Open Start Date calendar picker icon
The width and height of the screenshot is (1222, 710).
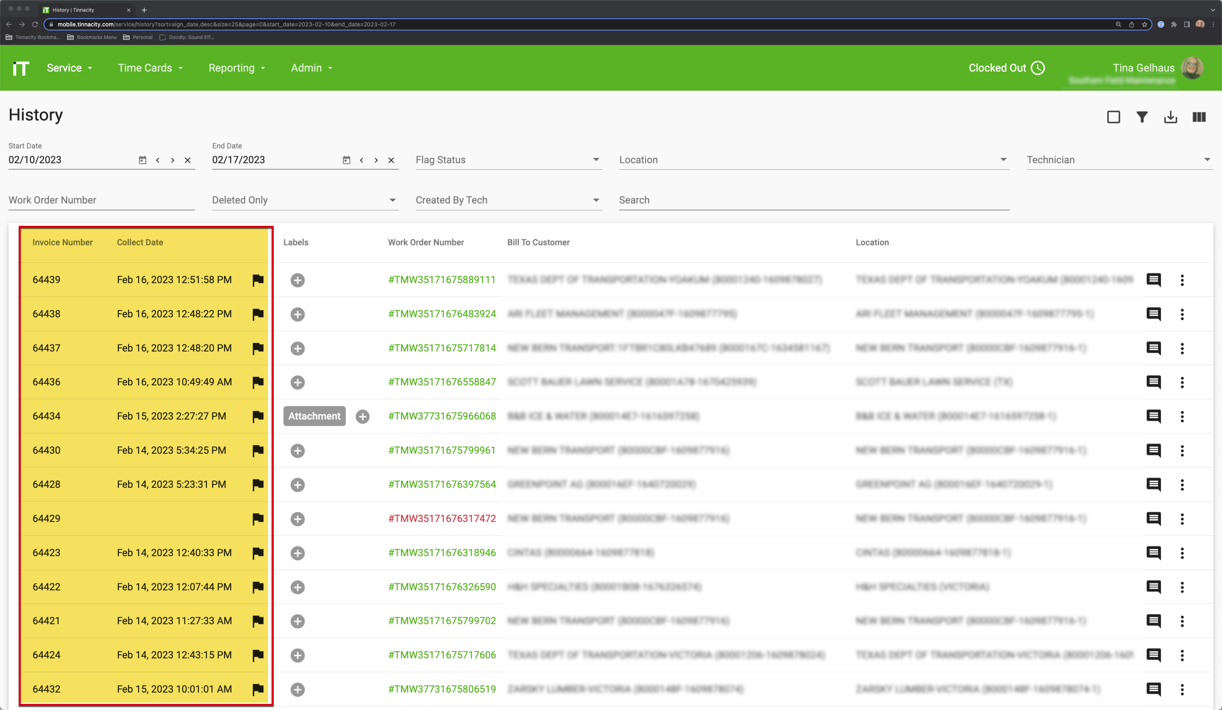pyautogui.click(x=142, y=160)
